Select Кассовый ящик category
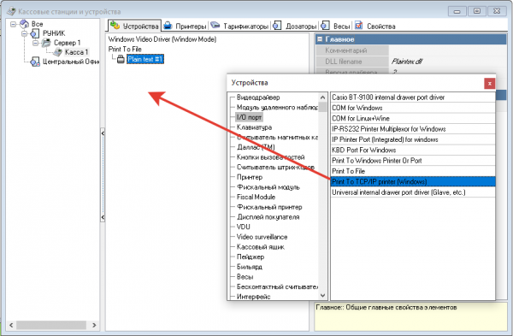The width and height of the screenshot is (513, 336). coord(261,247)
